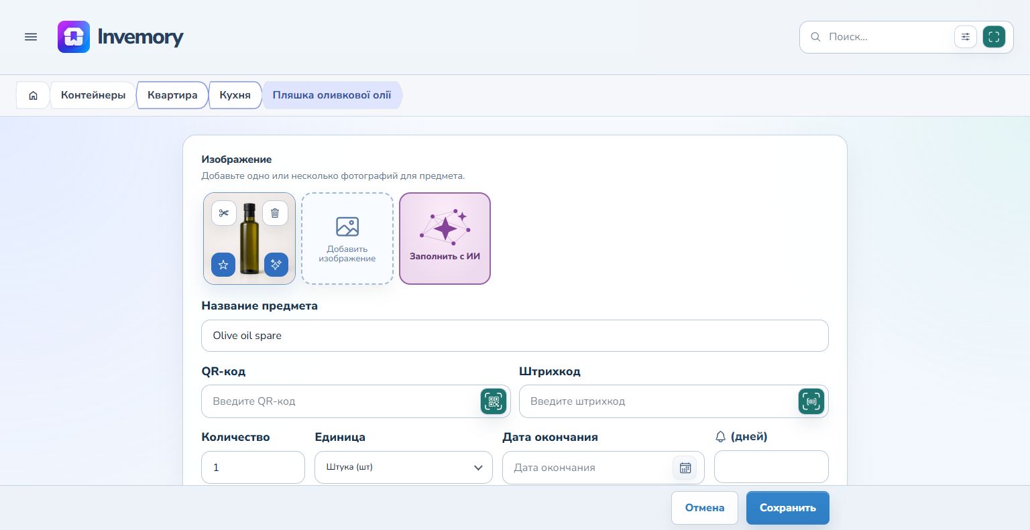Image resolution: width=1030 pixels, height=530 pixels.
Task: Click the Invemory brand name
Action: pos(140,37)
